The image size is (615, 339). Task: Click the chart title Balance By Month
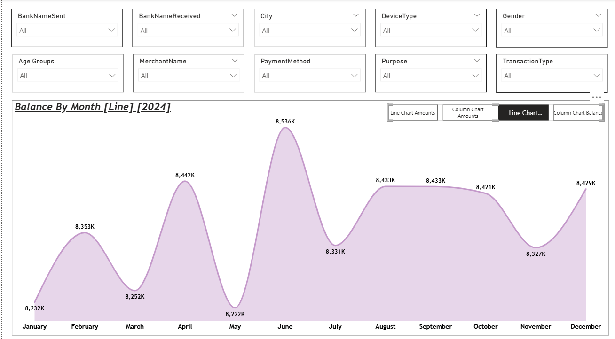(93, 107)
